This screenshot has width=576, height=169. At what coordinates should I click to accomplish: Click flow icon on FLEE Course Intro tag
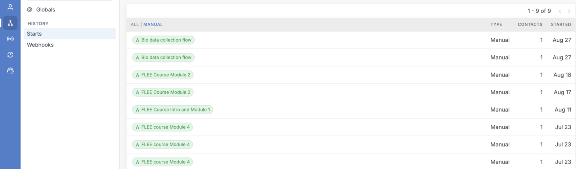point(138,110)
